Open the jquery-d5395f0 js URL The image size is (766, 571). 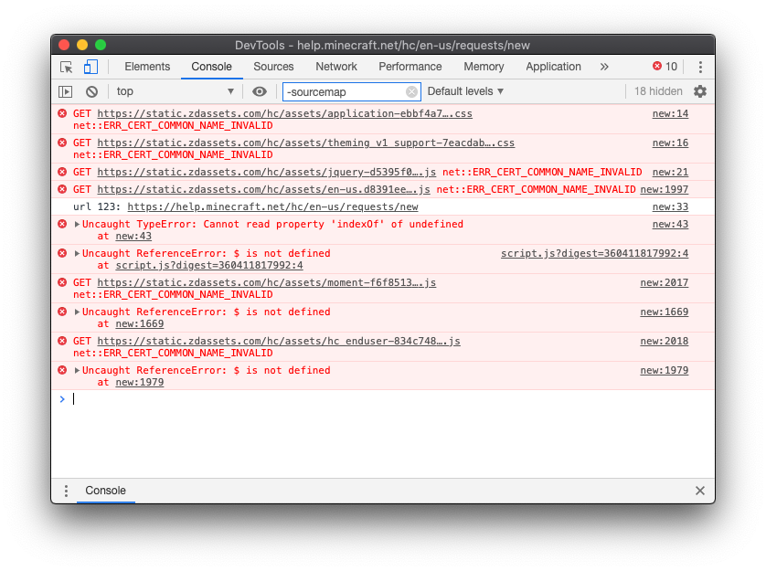[267, 173]
